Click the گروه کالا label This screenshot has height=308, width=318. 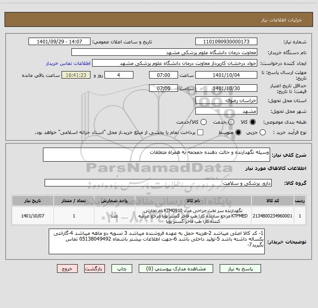(295, 183)
